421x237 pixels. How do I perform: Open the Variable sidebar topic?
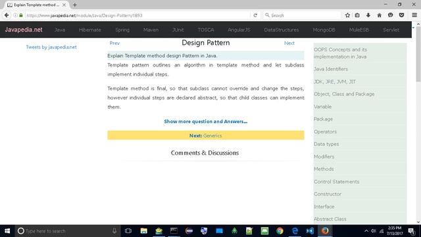[323, 107]
